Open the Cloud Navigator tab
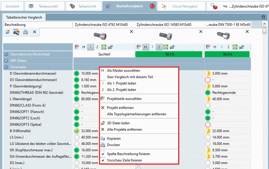The image size is (269, 169). [181, 6]
